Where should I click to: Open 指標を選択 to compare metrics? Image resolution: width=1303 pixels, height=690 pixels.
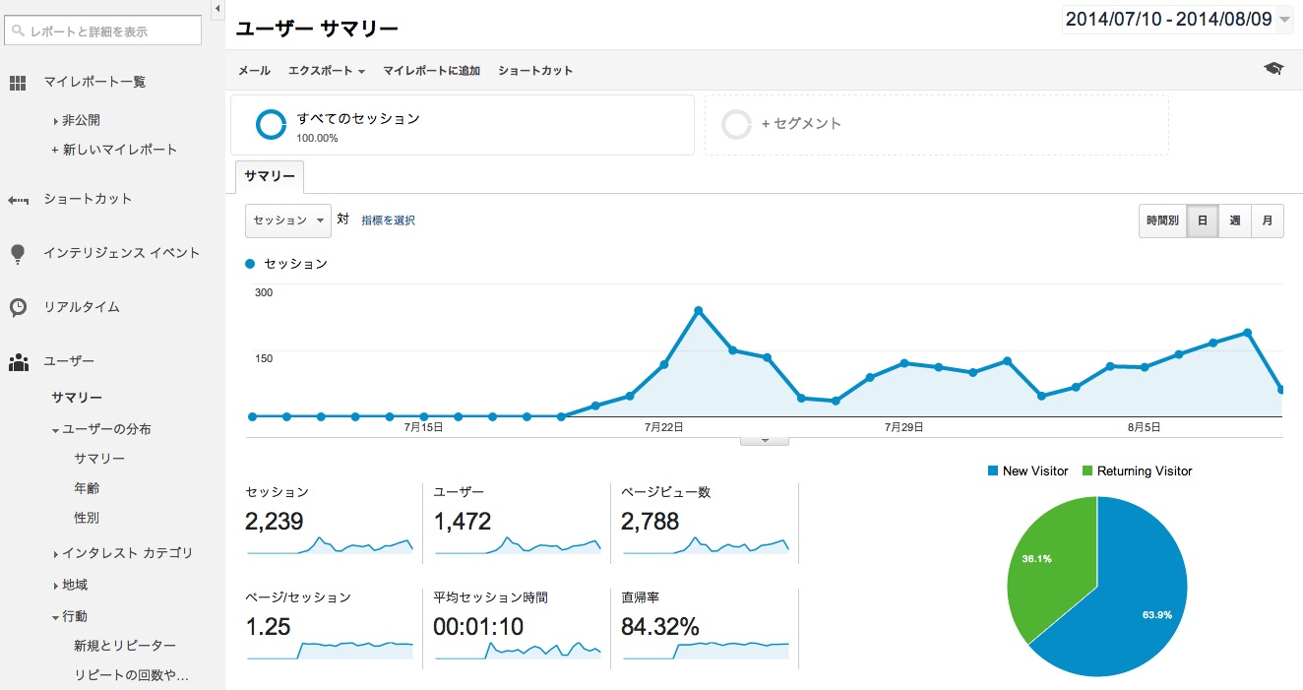tap(389, 220)
